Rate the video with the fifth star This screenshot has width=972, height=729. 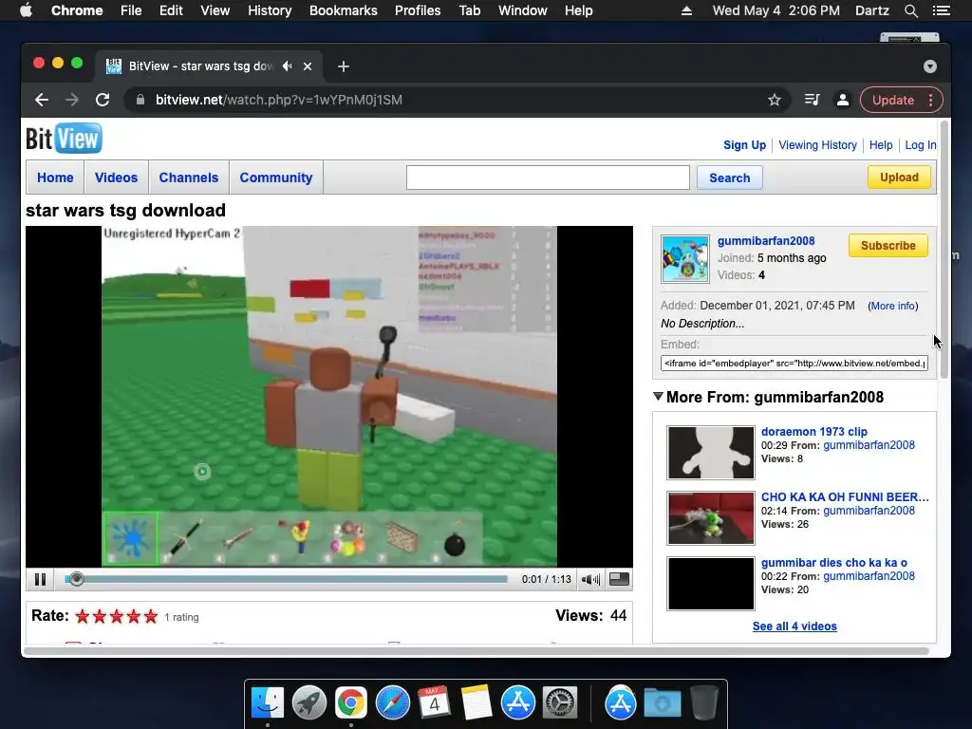coord(151,616)
